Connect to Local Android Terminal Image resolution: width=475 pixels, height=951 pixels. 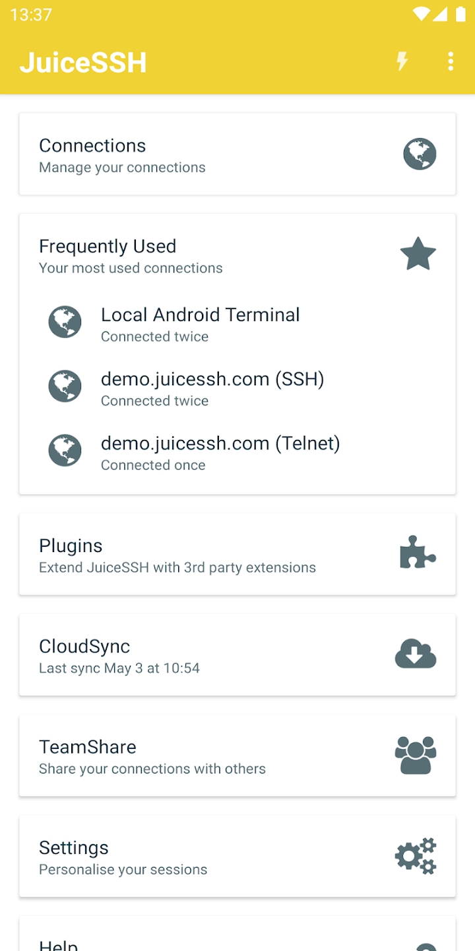pyautogui.click(x=201, y=324)
